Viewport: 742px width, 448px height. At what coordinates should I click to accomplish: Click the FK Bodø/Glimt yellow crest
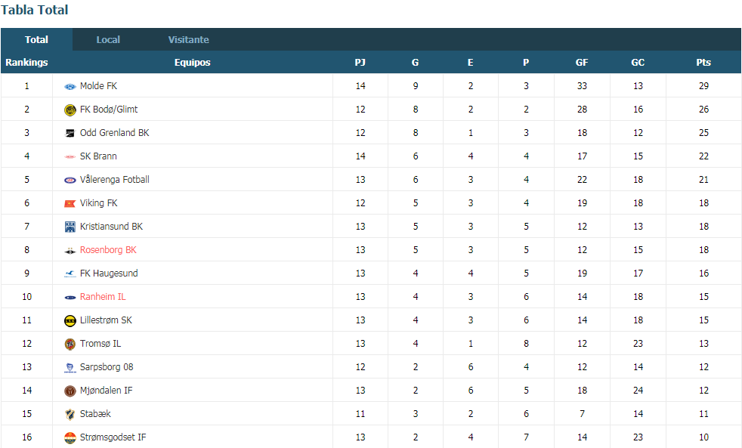[70, 110]
